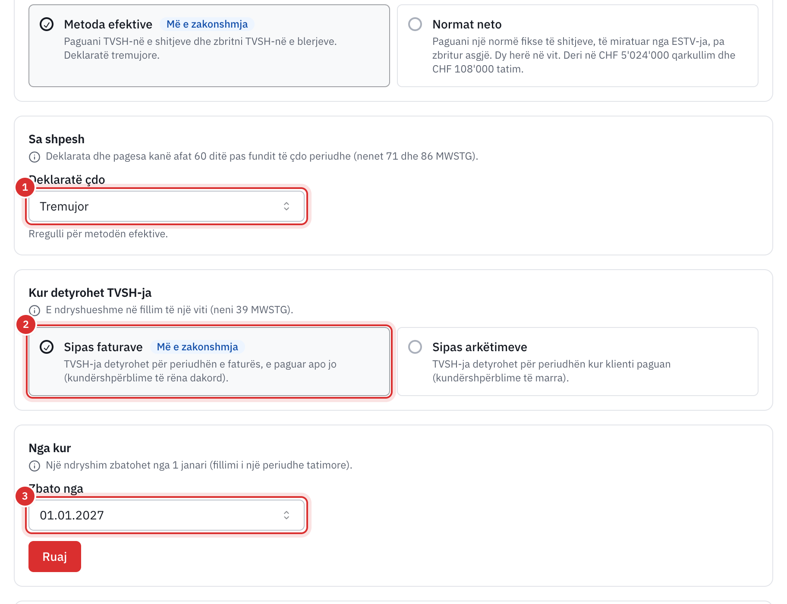Click info icon beside 1 janari note
The image size is (787, 604).
click(35, 466)
